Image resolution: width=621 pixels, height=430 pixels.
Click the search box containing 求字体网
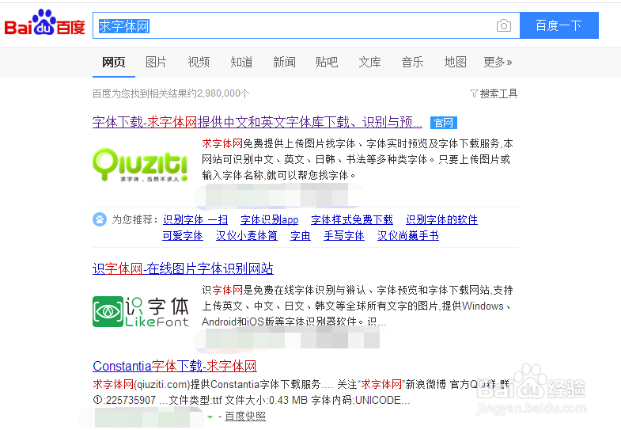pos(305,26)
